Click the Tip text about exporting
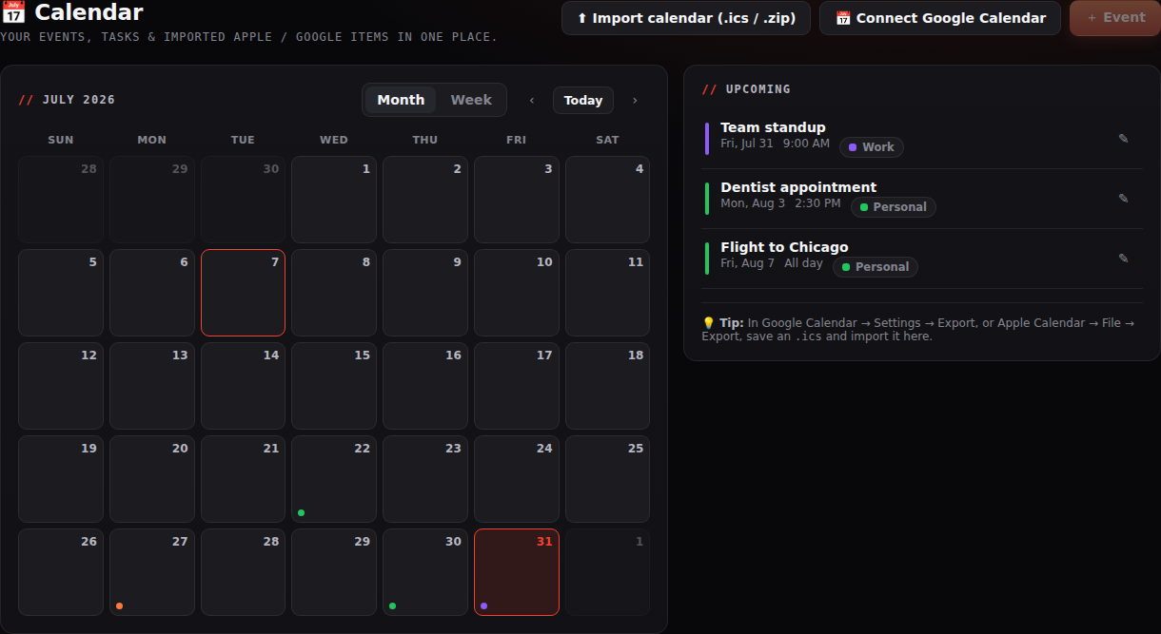The height and width of the screenshot is (634, 1161). click(918, 330)
